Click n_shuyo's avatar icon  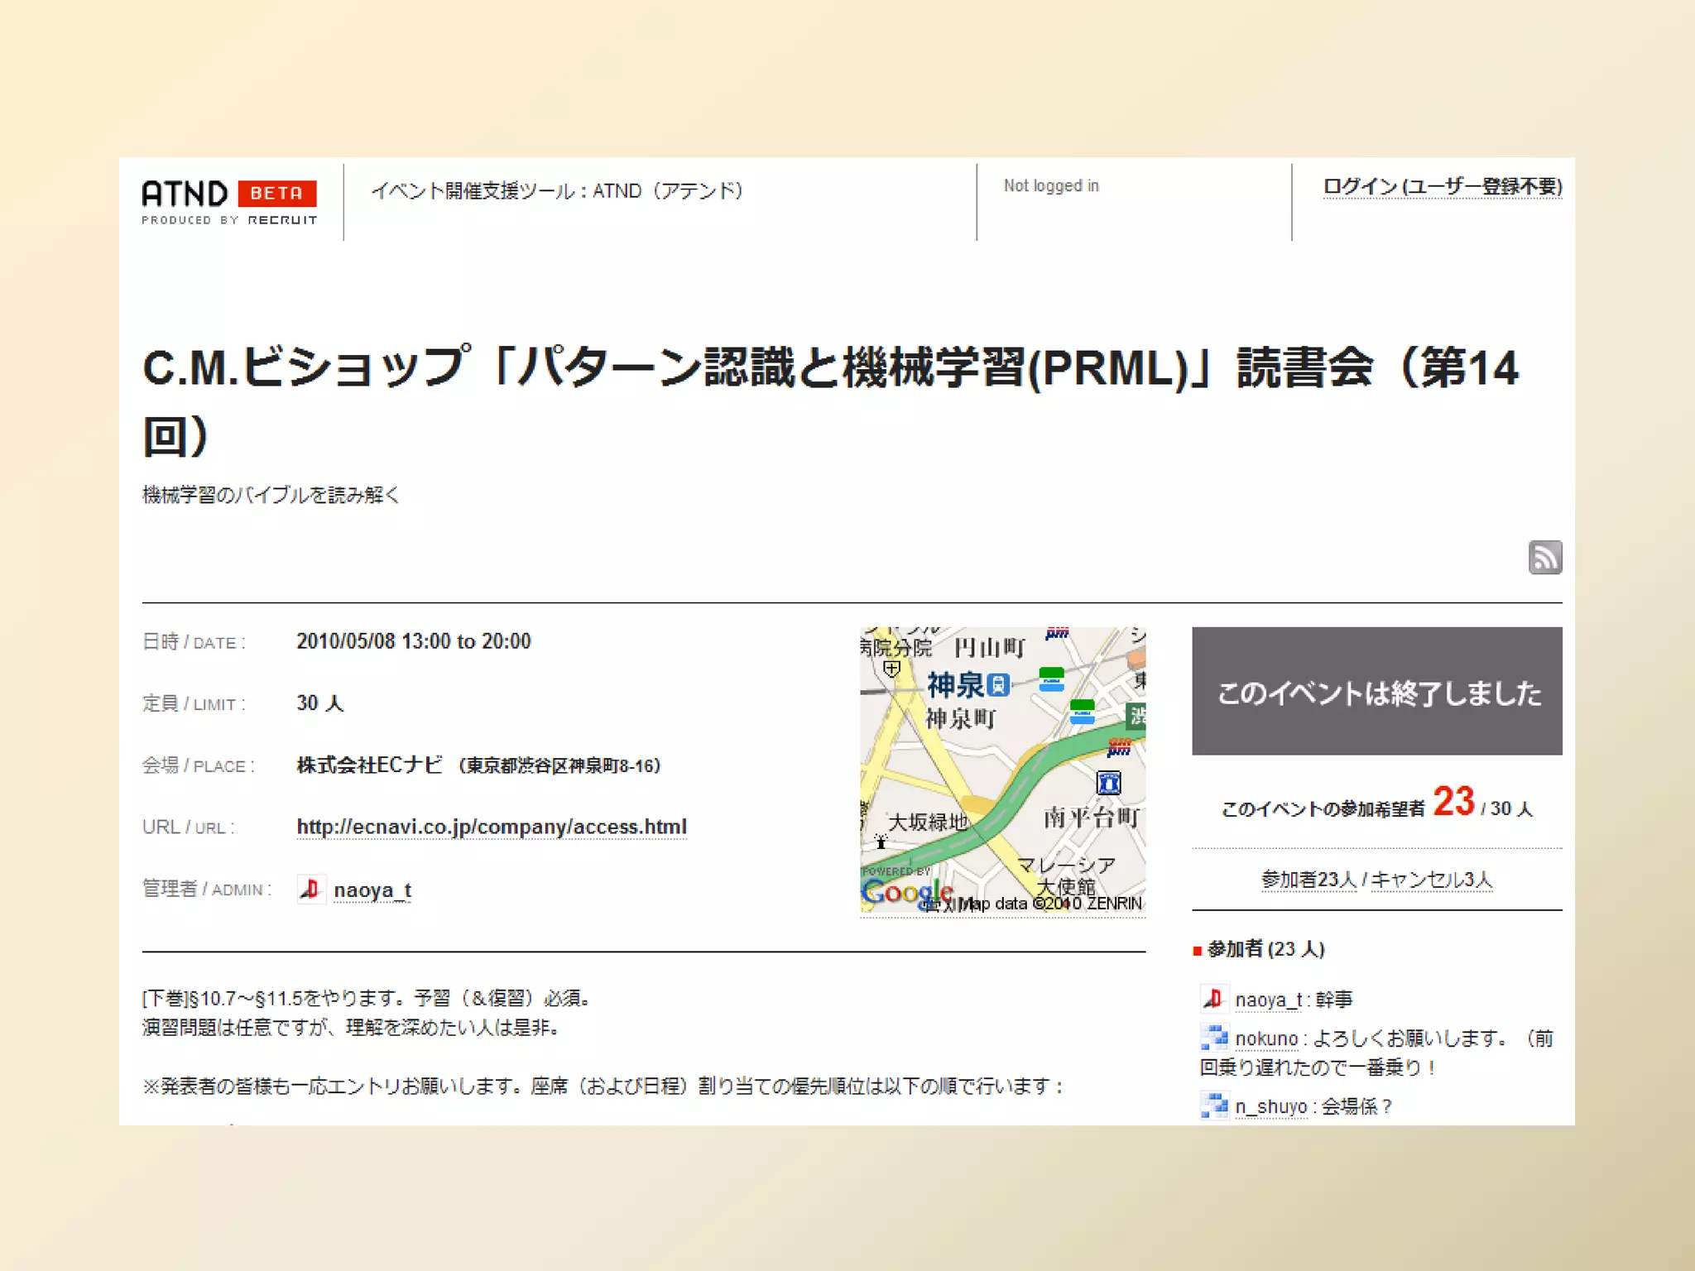(x=1213, y=1106)
